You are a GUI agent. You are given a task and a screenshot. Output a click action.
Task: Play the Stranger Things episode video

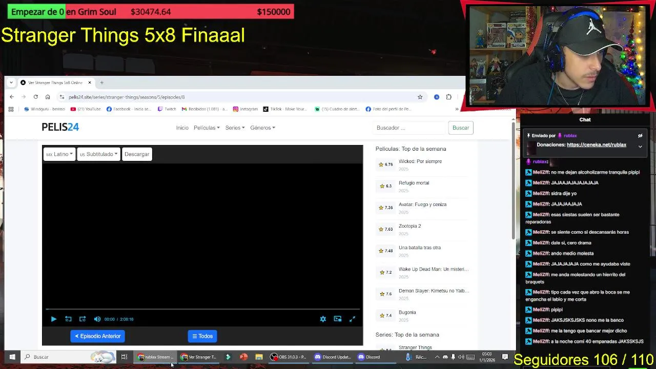click(x=53, y=319)
